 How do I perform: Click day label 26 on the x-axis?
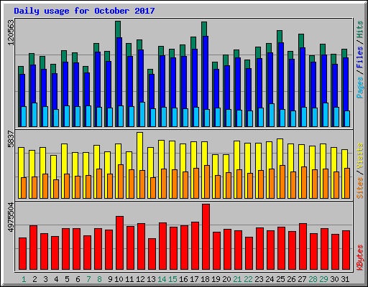click(291, 279)
